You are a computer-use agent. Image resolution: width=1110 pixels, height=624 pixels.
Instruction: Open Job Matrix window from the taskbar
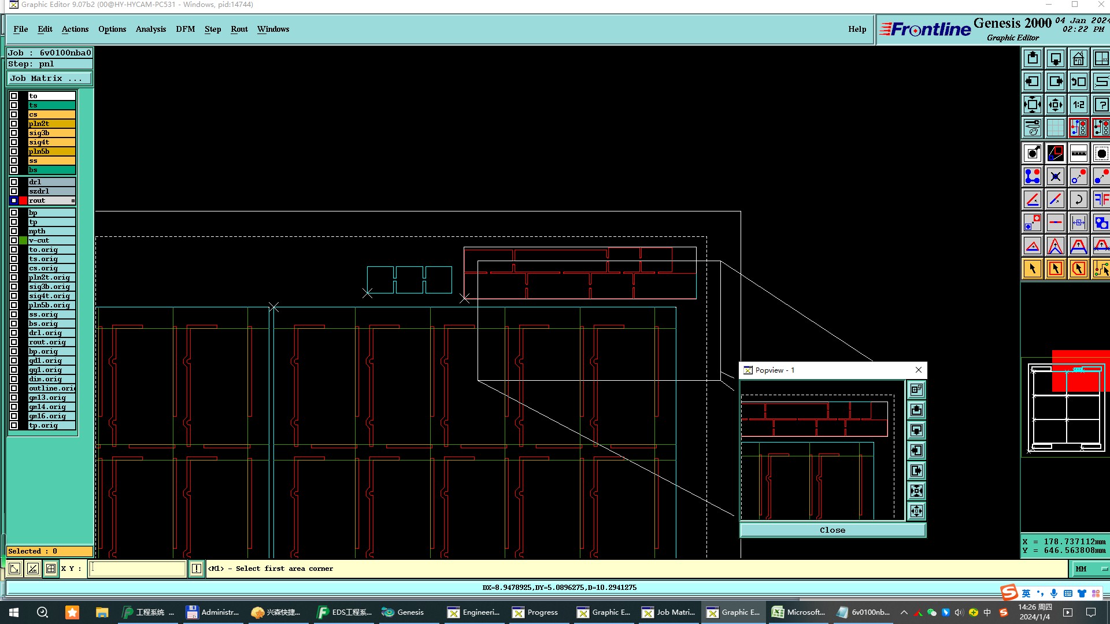point(669,612)
